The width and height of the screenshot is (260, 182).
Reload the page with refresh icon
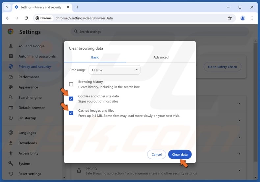click(x=26, y=18)
